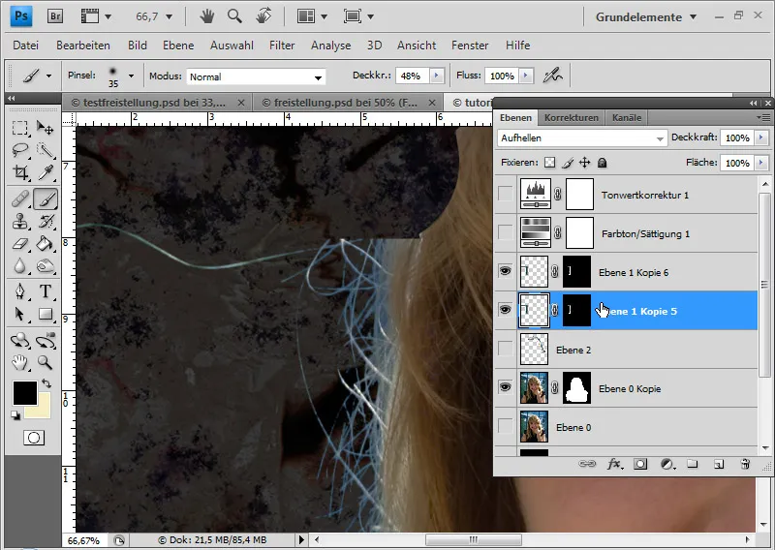Image resolution: width=775 pixels, height=550 pixels.
Task: Select the 3D Orbit camera tool
Action: tap(46, 340)
